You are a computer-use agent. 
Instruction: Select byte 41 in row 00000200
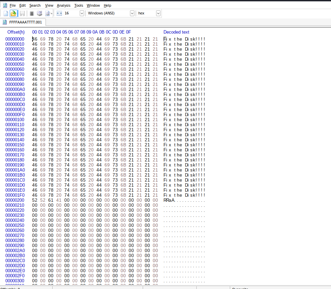pyautogui.click(x=59, y=200)
